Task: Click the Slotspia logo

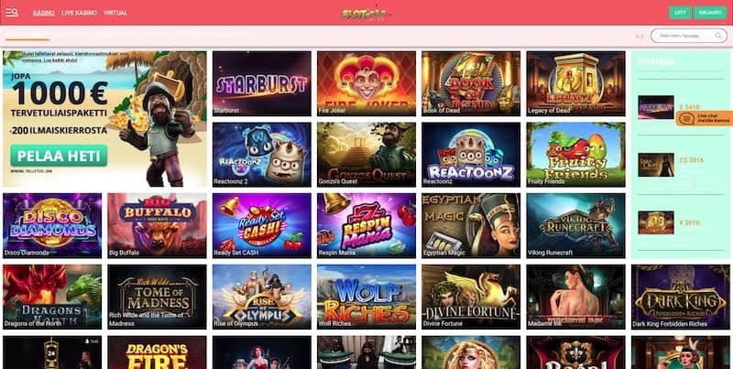Action: 366,13
